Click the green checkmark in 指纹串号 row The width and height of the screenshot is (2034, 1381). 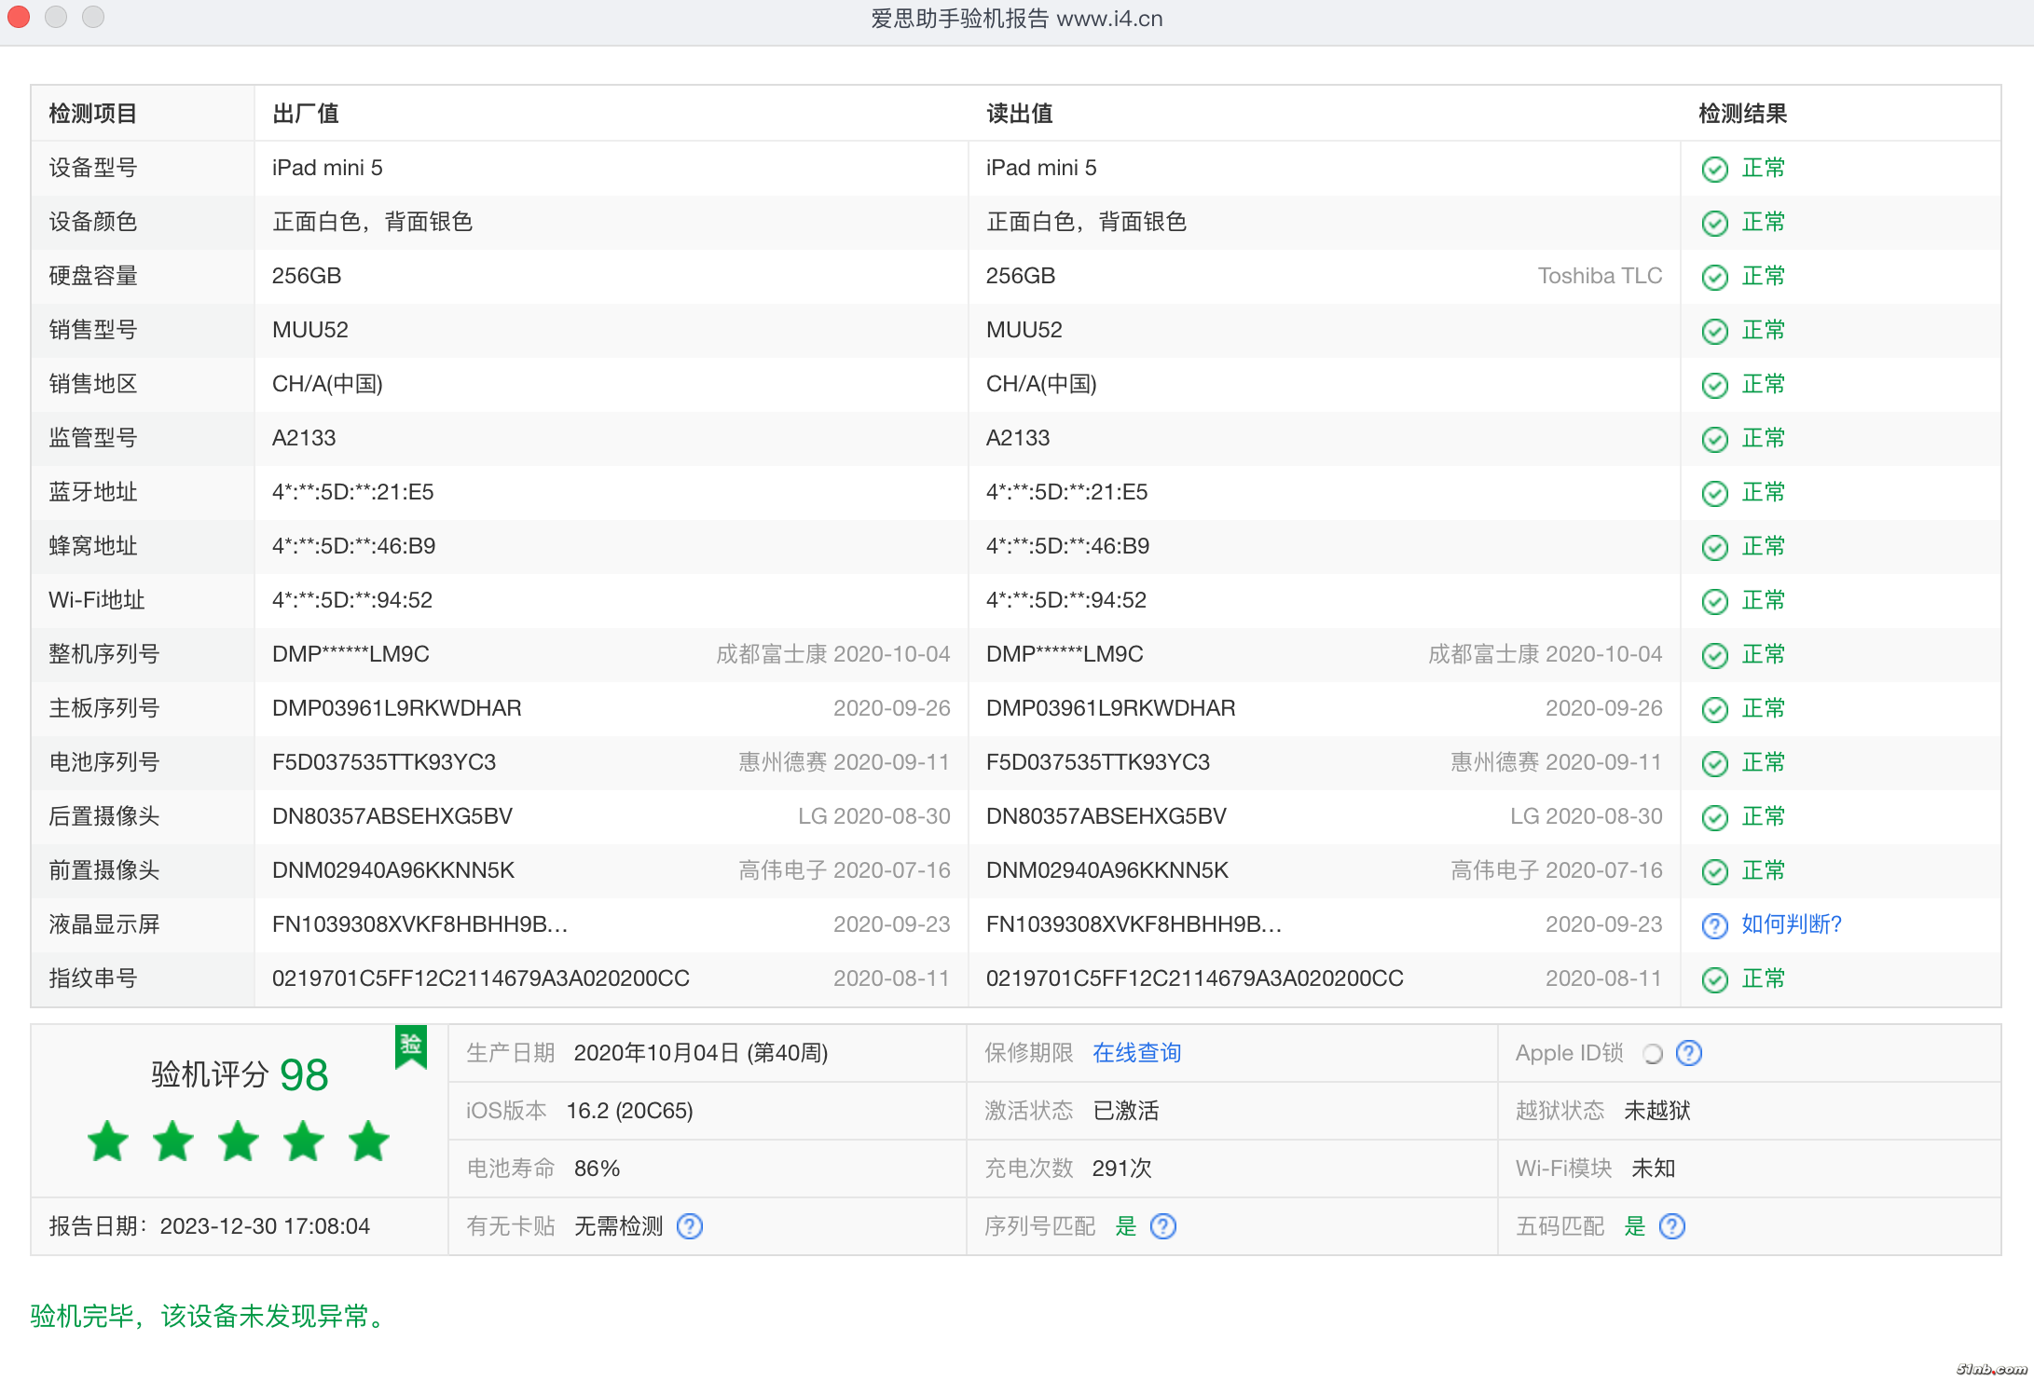point(1714,979)
